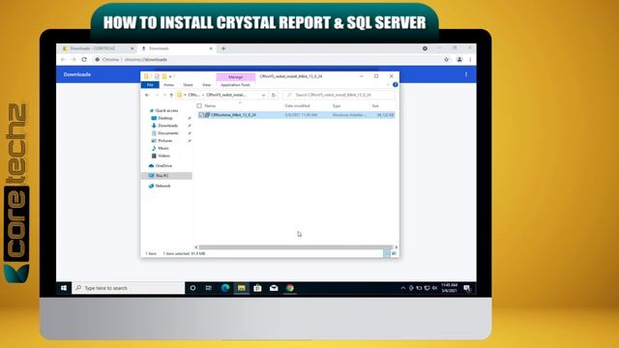Click the Chrome address bar

point(269,60)
